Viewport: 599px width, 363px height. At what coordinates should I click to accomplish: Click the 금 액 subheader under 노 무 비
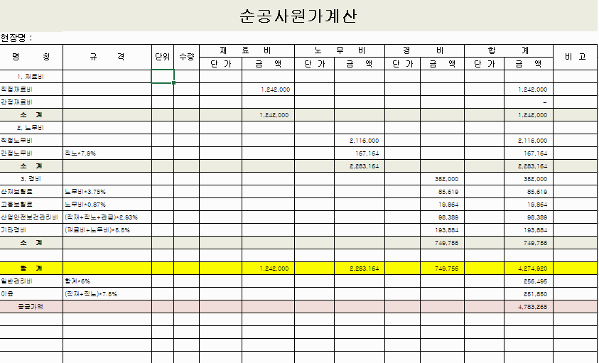click(360, 64)
